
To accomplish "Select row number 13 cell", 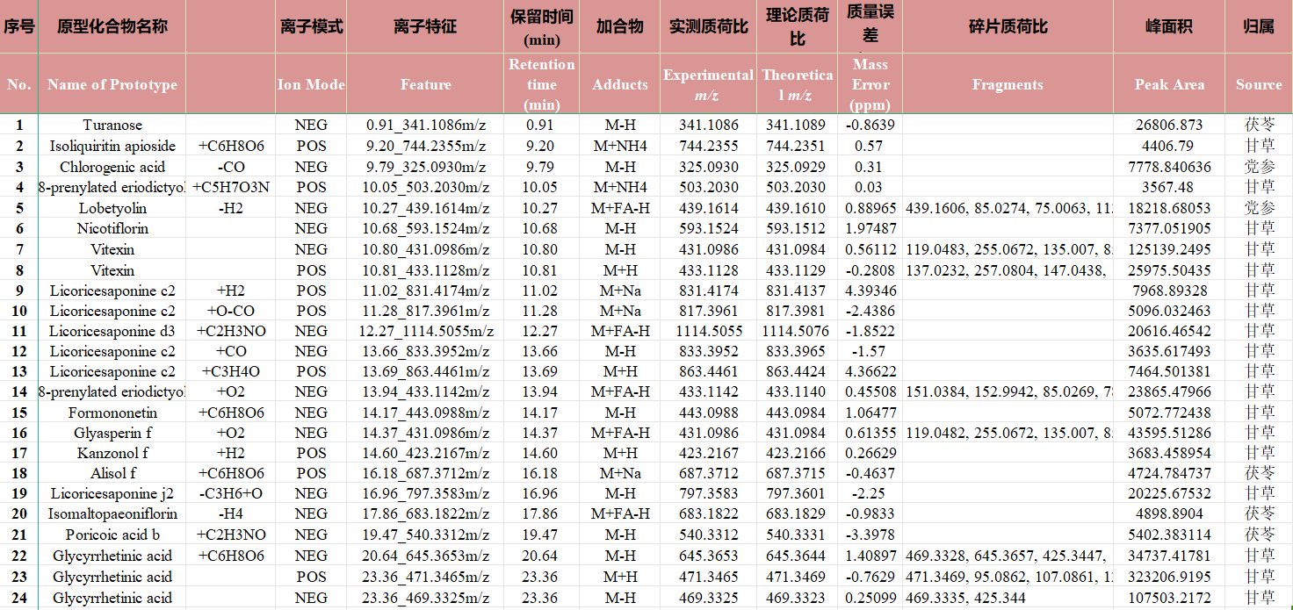I will (x=18, y=370).
